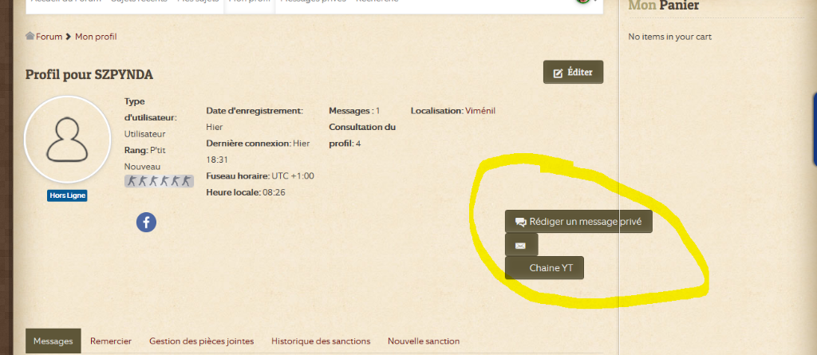Switch to the Remercier tab
This screenshot has width=817, height=355.
tap(111, 341)
